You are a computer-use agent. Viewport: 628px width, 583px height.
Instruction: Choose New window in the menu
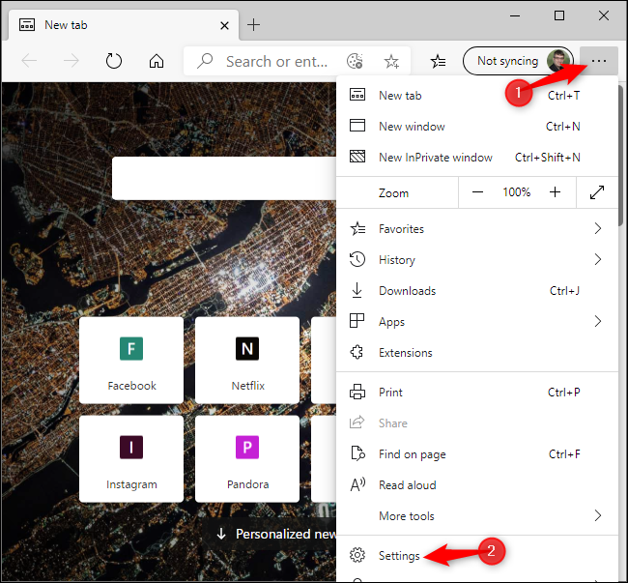477,127
